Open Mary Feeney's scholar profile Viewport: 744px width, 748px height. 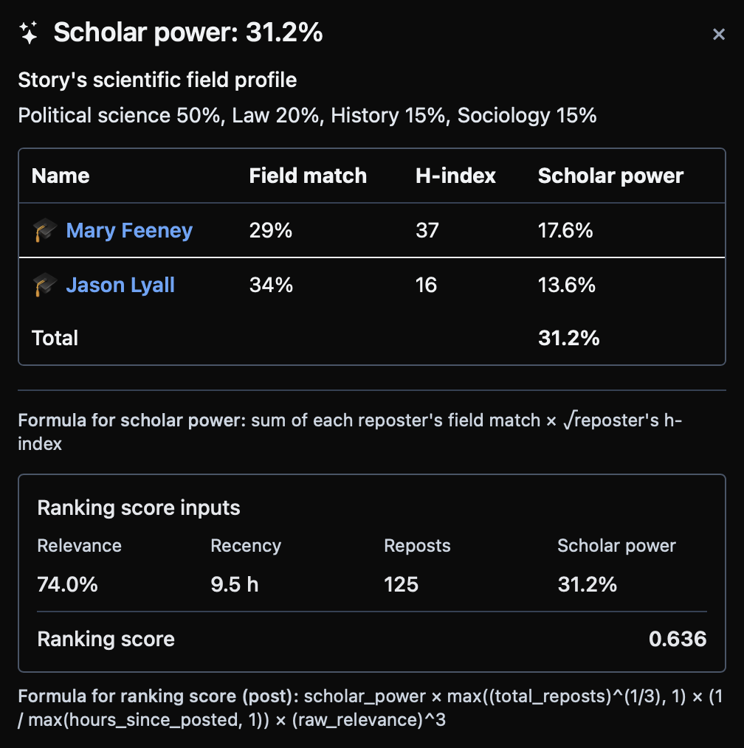pos(128,230)
